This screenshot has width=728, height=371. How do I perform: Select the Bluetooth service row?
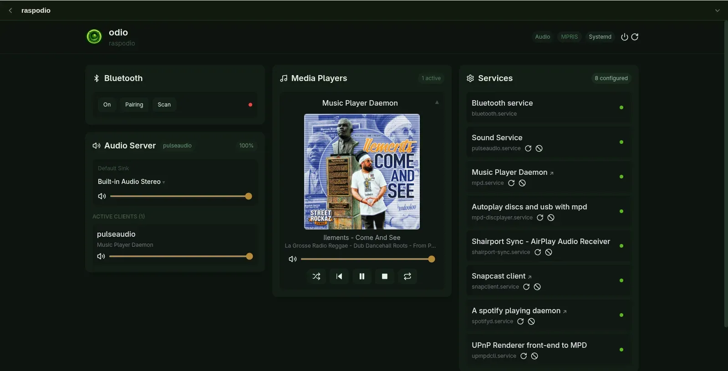549,107
